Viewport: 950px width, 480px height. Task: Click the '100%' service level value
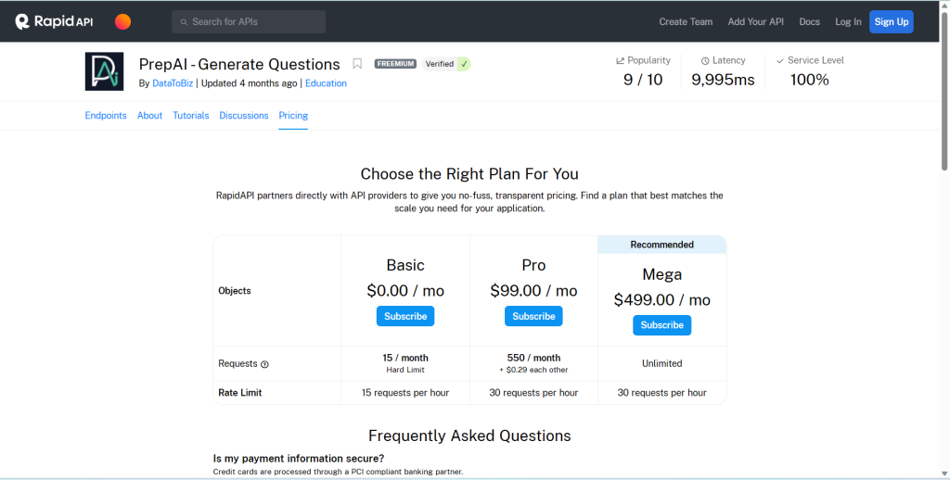pos(809,80)
